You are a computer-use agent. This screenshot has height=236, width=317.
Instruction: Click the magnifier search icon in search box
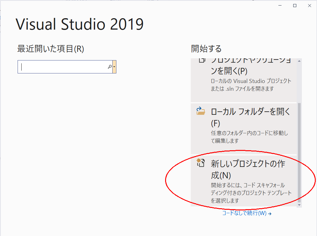pyautogui.click(x=110, y=67)
